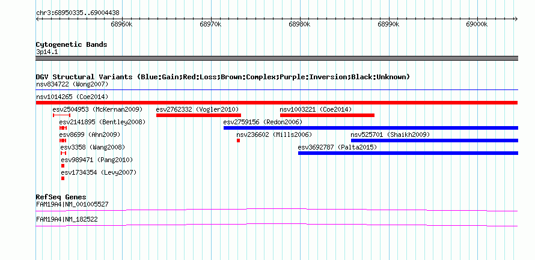
Task: Open nsv525701 (Shaikh2009) label
Action: pyautogui.click(x=390, y=135)
